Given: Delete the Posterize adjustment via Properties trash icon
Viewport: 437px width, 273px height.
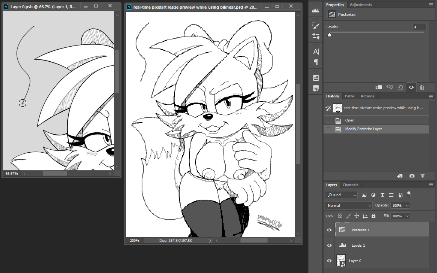Looking at the screenshot, I should (x=422, y=87).
